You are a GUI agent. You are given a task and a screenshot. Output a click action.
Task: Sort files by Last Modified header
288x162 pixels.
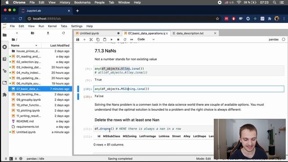tap(57, 45)
